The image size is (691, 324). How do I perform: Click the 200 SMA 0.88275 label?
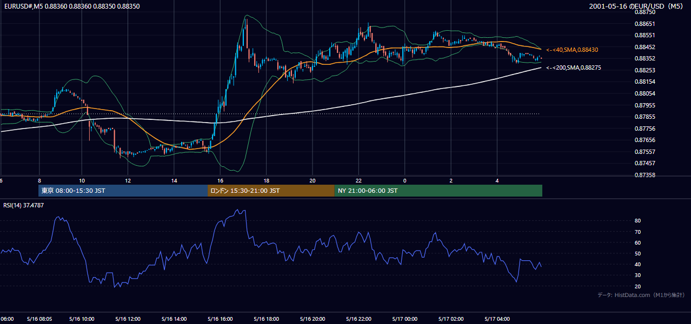point(573,68)
